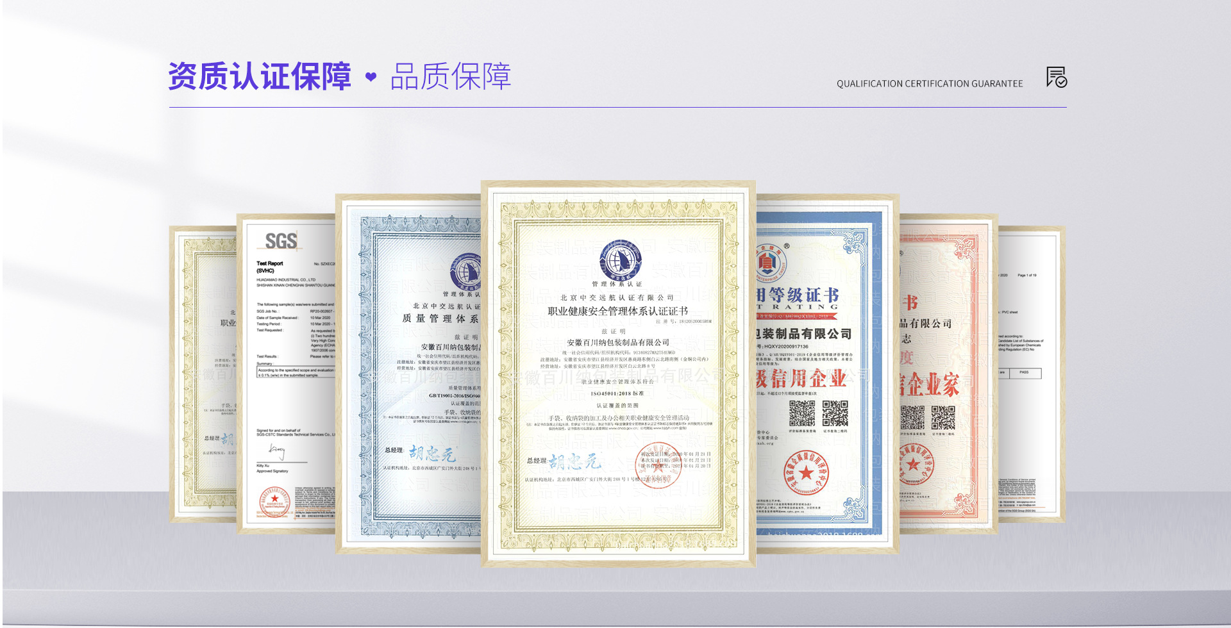The width and height of the screenshot is (1231, 628).
Task: Click the 胡忠元 signature on the center certificate
Action: point(574,461)
